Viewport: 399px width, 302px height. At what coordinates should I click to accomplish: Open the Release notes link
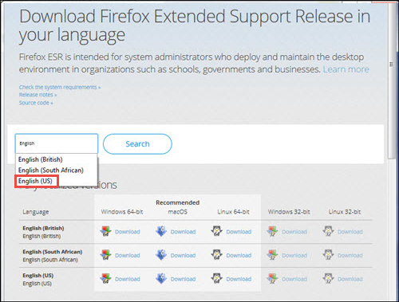pyautogui.click(x=38, y=95)
